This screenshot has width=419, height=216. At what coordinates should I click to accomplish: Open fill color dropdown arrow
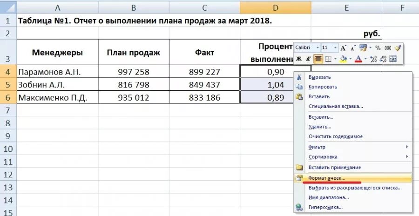click(x=350, y=59)
